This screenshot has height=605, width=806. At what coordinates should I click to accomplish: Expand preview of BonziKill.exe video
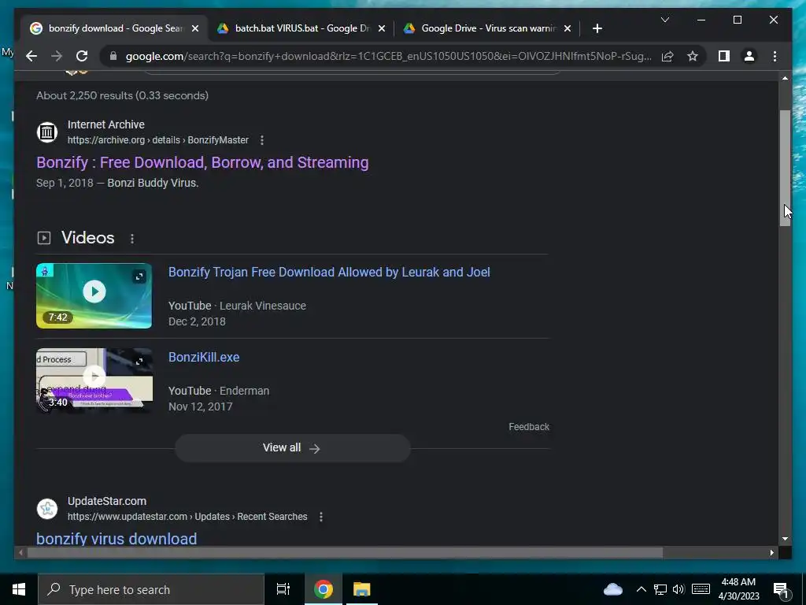(x=139, y=362)
